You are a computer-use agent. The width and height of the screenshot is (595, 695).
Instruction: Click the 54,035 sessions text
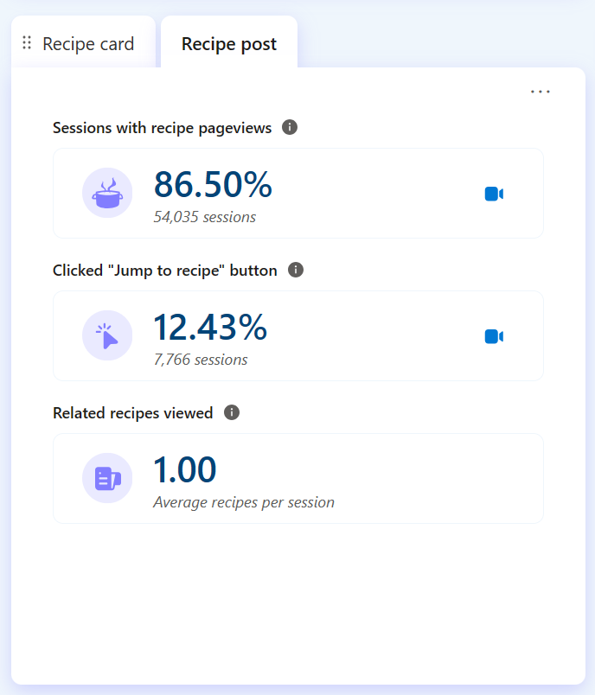(204, 217)
